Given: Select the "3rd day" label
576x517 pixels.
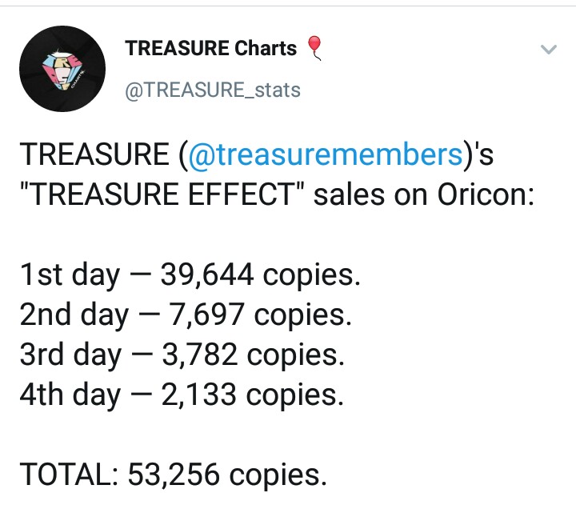Looking at the screenshot, I should click(x=70, y=355).
